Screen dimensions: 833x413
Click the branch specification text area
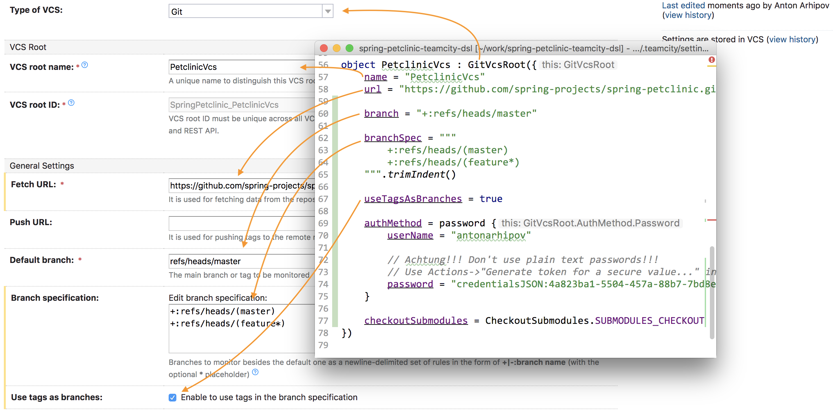(x=241, y=329)
